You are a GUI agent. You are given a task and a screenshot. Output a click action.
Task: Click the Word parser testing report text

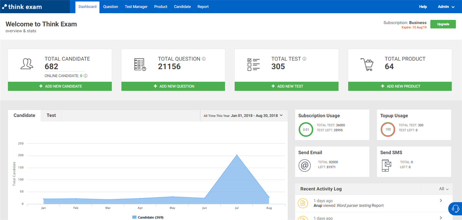pos(353,205)
